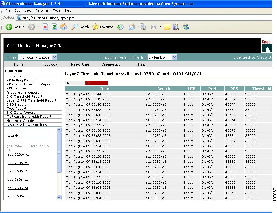Image resolution: width=277 pixels, height=213 pixels.
Task: Open the File menu
Action: [x=8, y=10]
